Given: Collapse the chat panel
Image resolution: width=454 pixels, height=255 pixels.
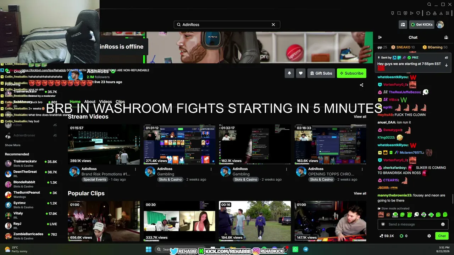Looking at the screenshot, I should 380,37.
